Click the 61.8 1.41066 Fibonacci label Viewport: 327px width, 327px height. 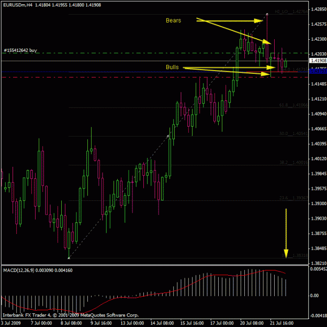(x=294, y=105)
